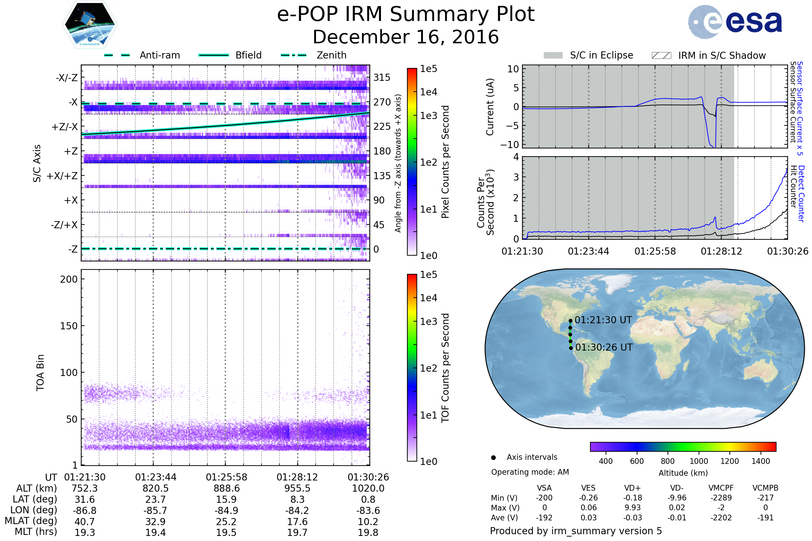The image size is (812, 541).
Task: Click the Altitude (km) horizontal color bar
Action: pyautogui.click(x=683, y=446)
